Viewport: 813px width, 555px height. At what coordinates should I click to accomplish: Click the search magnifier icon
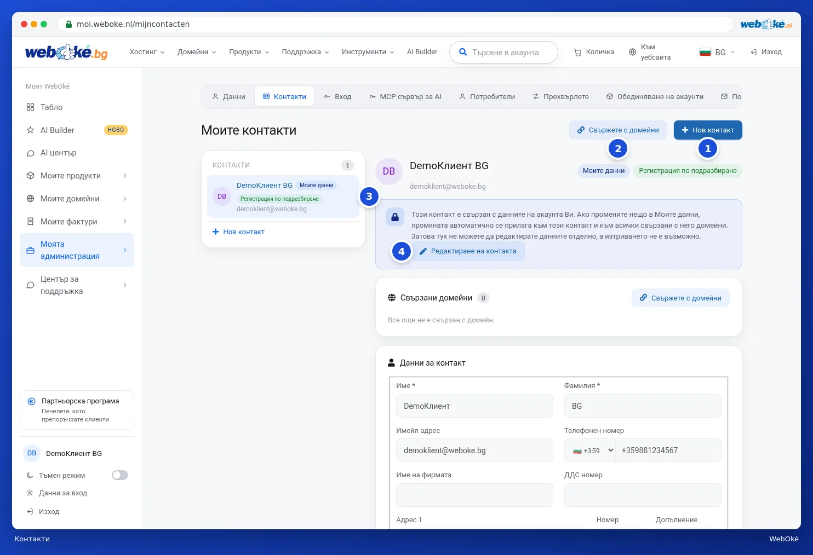[x=463, y=52]
